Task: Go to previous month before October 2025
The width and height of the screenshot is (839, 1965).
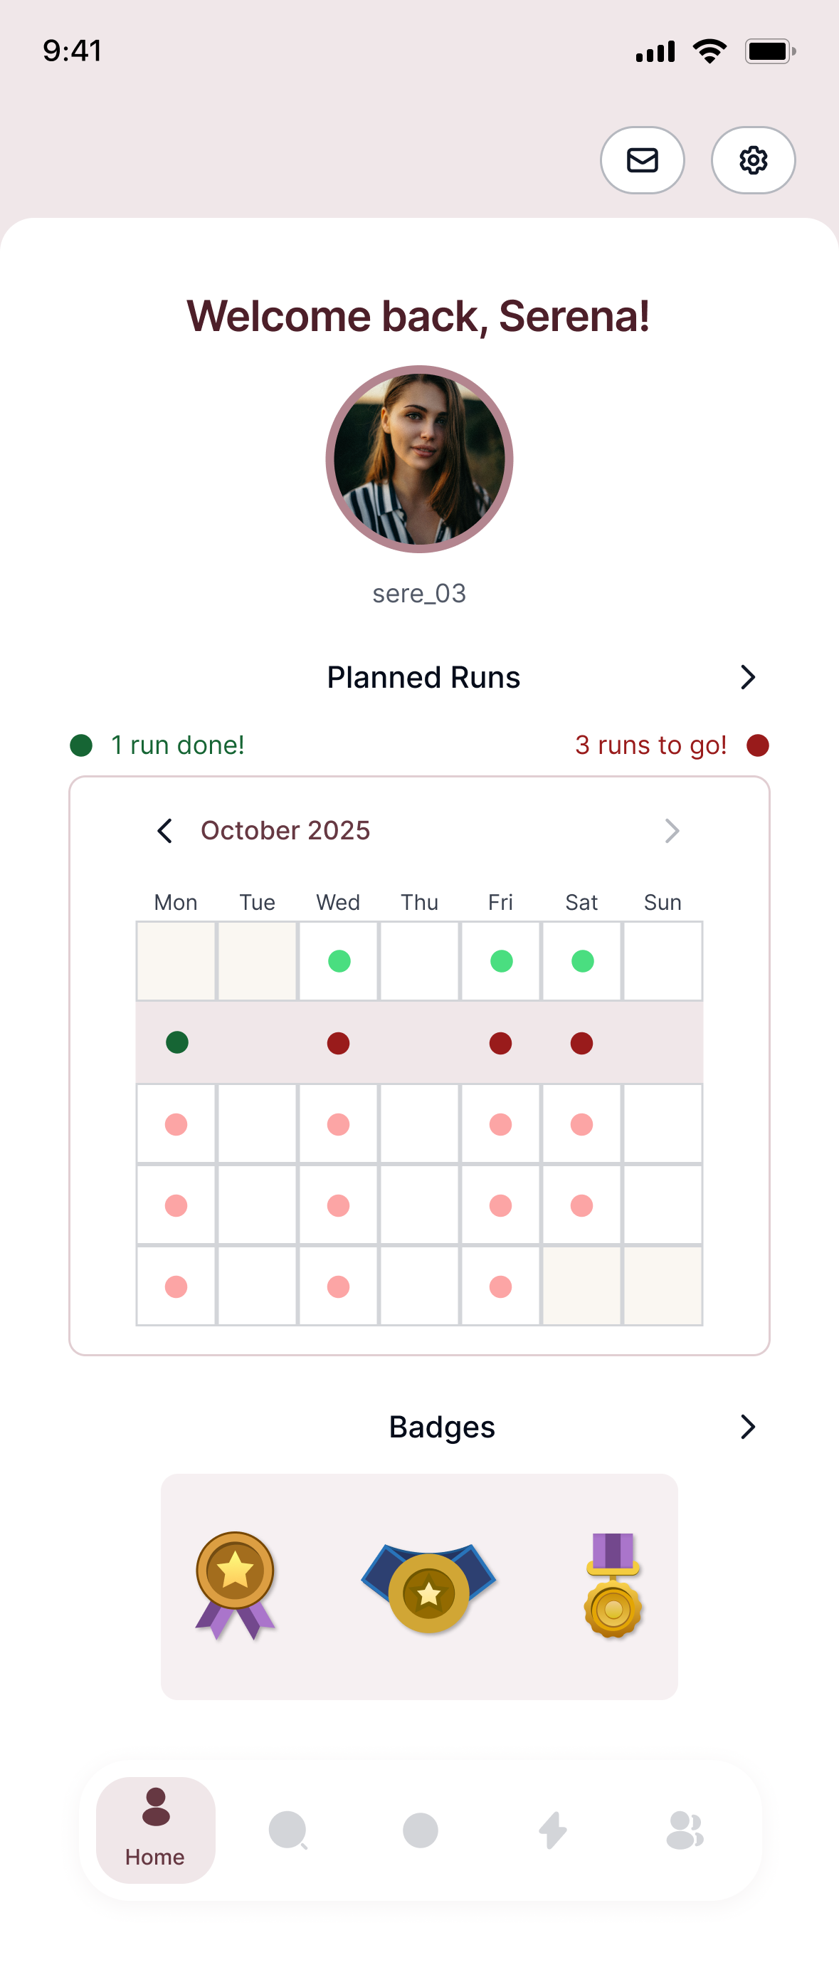Action: tap(165, 831)
